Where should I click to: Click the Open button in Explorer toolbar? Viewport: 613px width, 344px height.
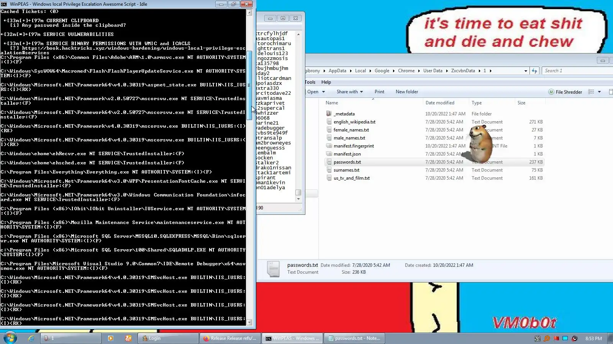tap(313, 92)
